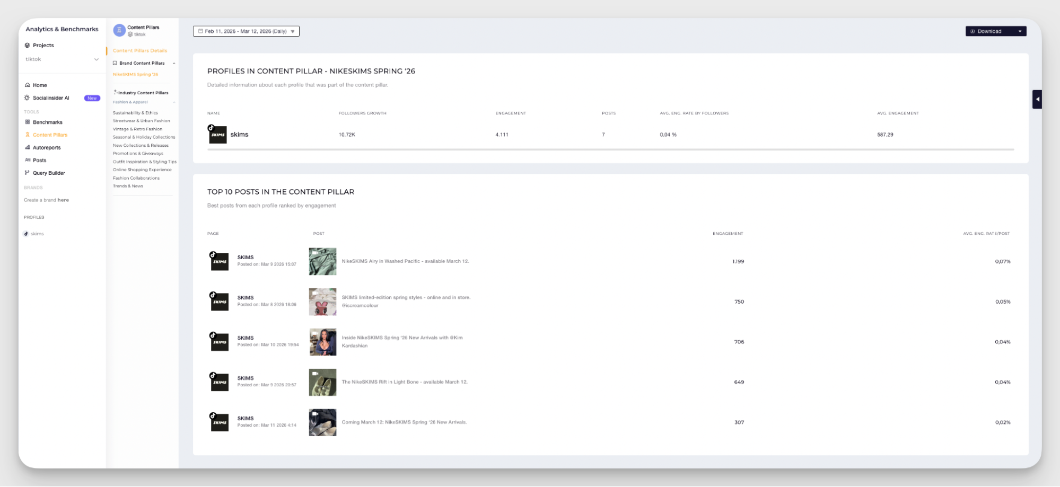Click the Kim Kardashian post thumbnail
Screen dimensions: 1060x487
click(x=322, y=342)
